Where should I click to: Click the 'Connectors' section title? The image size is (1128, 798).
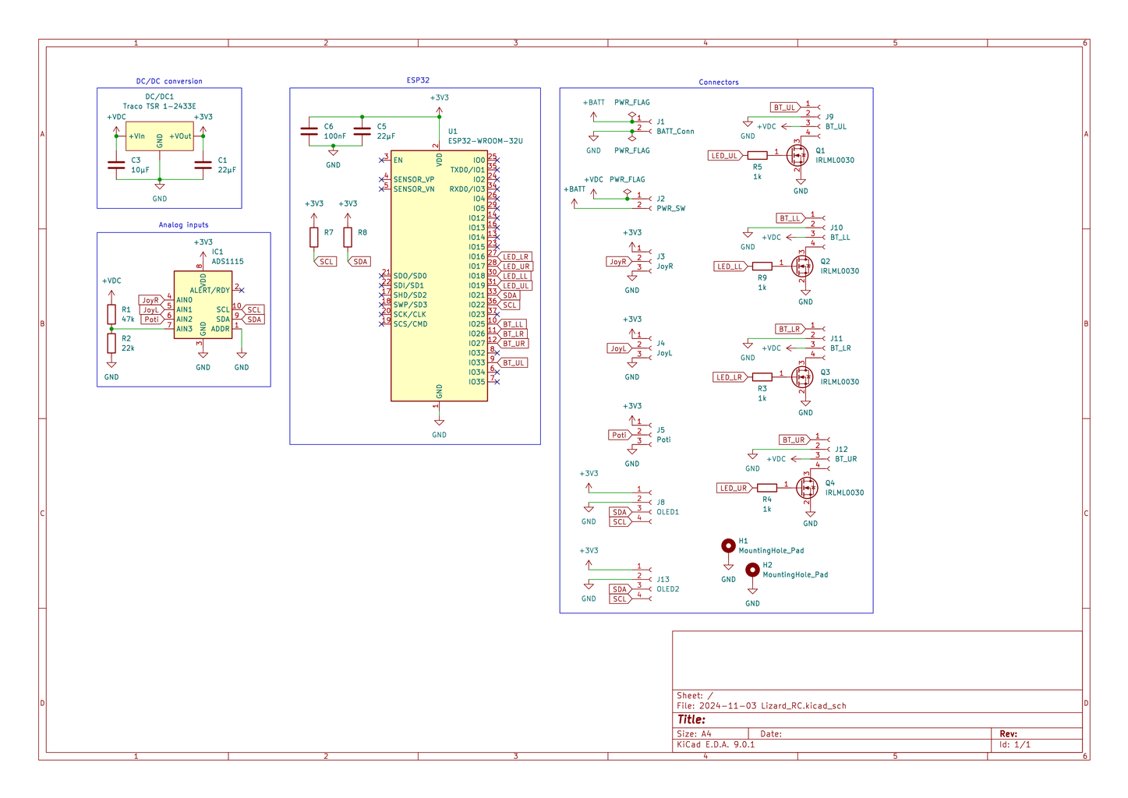tap(719, 82)
